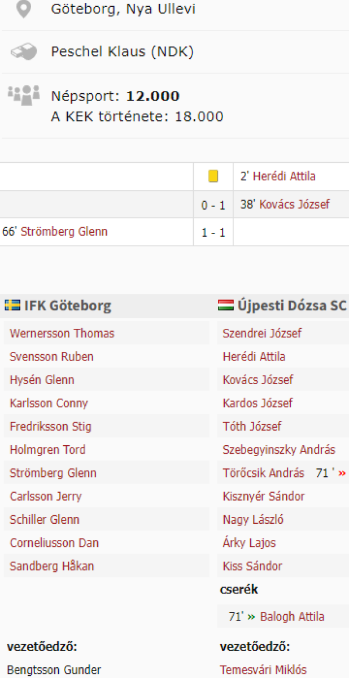
Task: Click the attendance crowd icon
Action: (23, 94)
